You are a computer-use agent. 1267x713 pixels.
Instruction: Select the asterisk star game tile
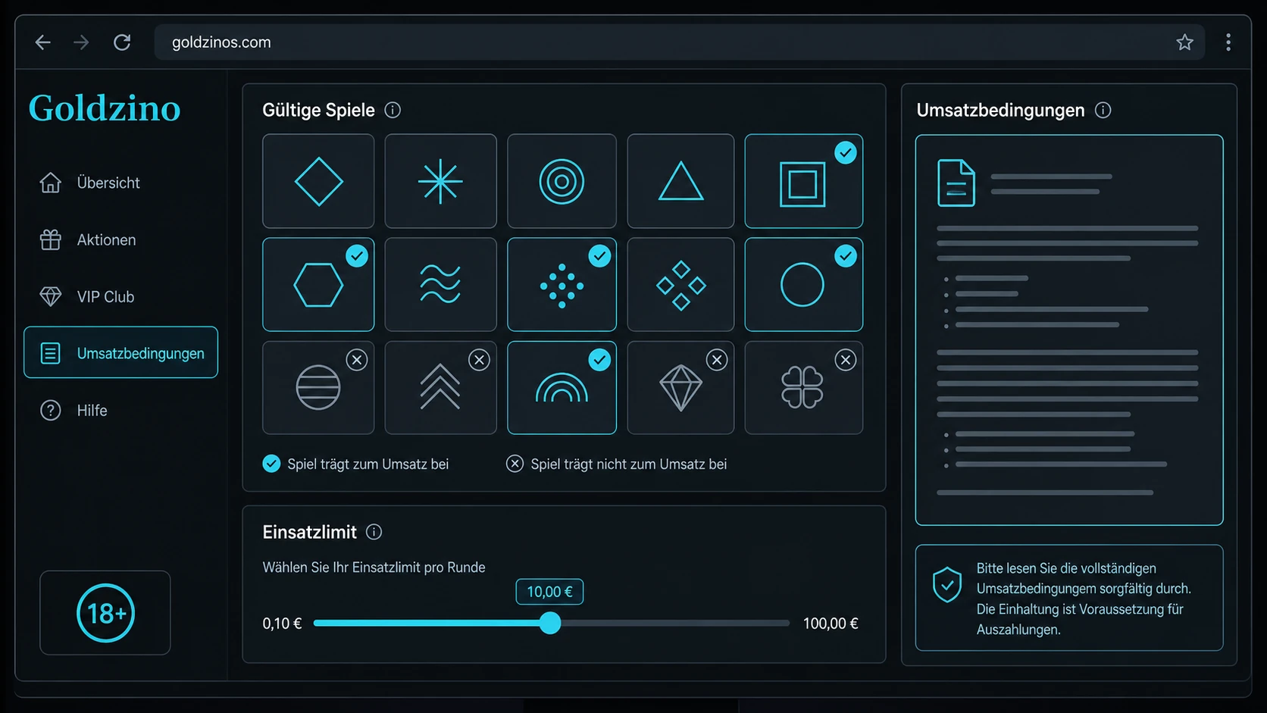point(440,181)
